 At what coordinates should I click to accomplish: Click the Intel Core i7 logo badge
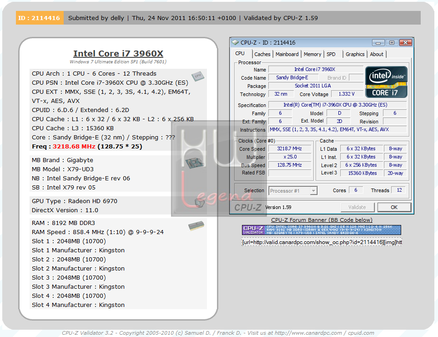click(x=386, y=82)
